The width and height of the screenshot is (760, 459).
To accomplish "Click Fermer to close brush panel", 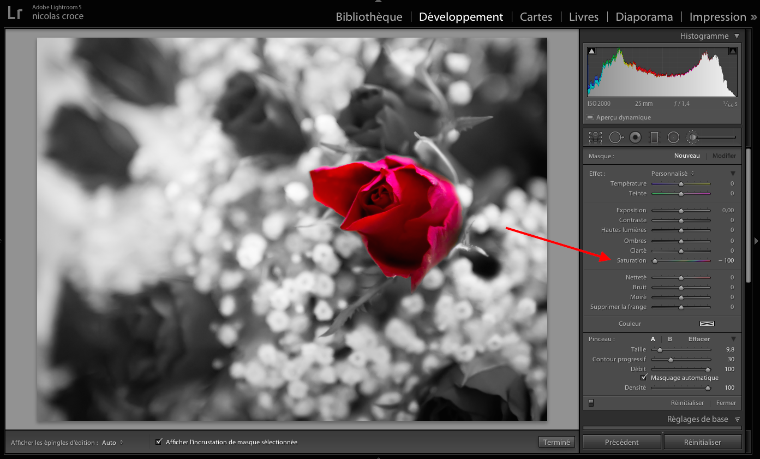I will point(726,403).
